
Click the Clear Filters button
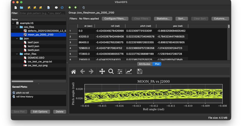click(141, 19)
